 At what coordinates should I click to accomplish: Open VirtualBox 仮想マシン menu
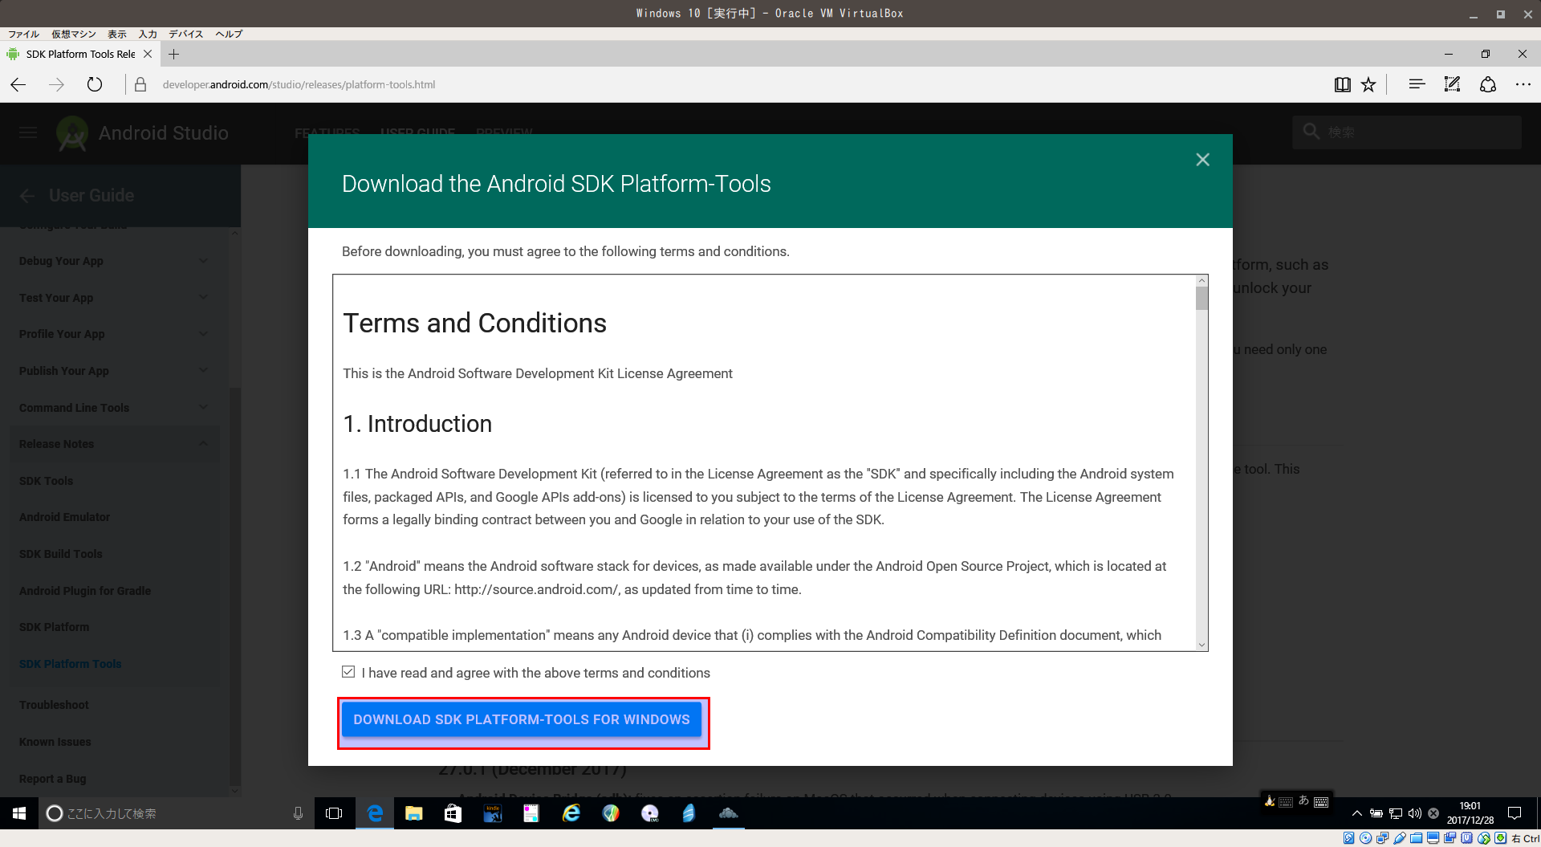click(74, 34)
